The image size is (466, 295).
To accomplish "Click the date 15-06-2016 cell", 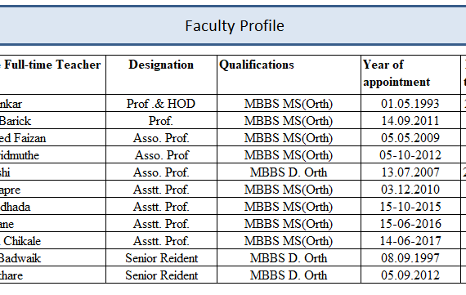I will [x=410, y=223].
